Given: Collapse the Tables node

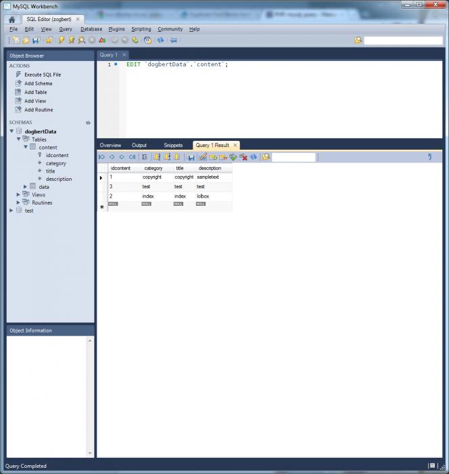Looking at the screenshot, I should (x=18, y=139).
